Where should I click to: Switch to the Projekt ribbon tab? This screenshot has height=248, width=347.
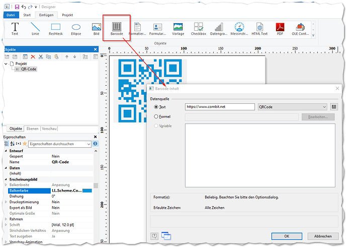point(67,15)
